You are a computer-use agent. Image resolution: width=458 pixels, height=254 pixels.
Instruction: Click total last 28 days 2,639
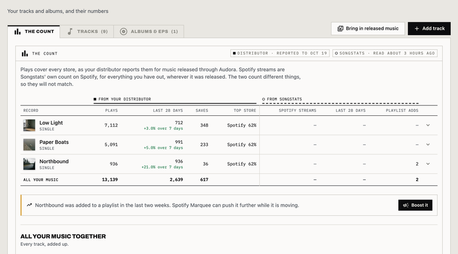coord(176,180)
